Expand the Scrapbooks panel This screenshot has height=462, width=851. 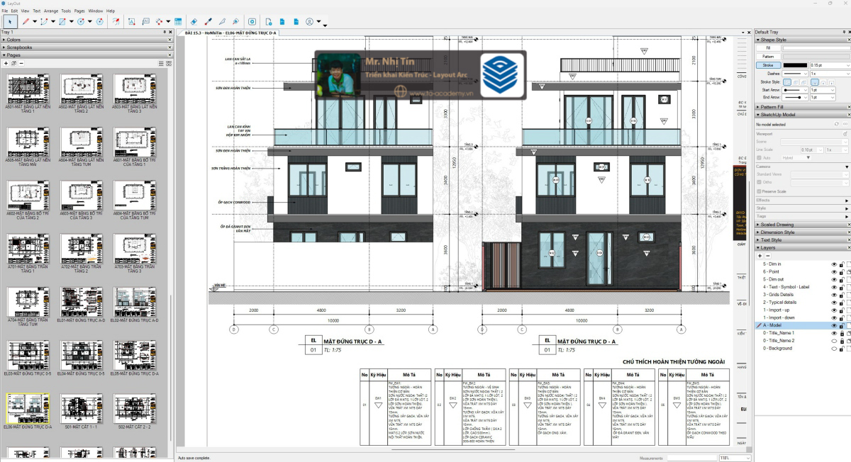(x=87, y=47)
